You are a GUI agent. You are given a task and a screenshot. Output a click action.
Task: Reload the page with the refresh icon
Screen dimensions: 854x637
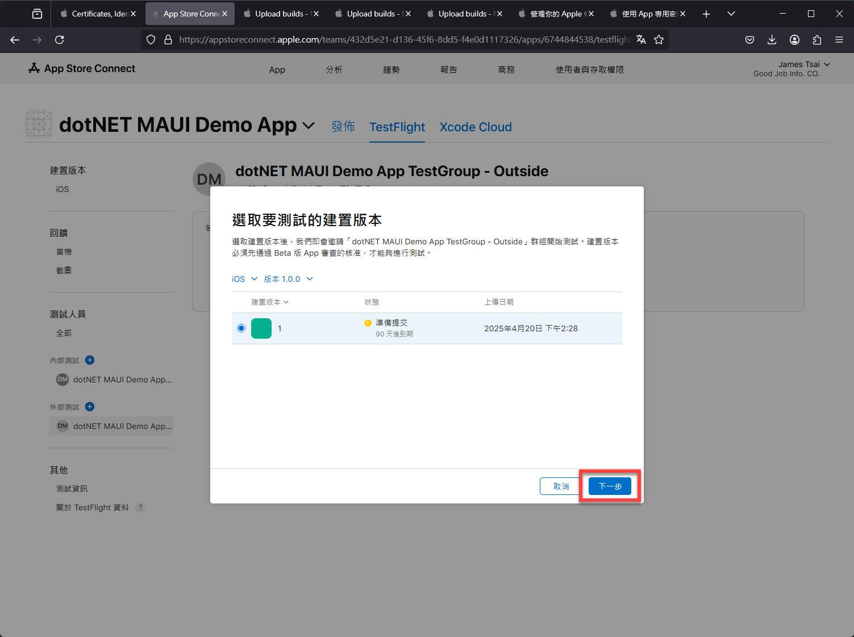coord(59,40)
